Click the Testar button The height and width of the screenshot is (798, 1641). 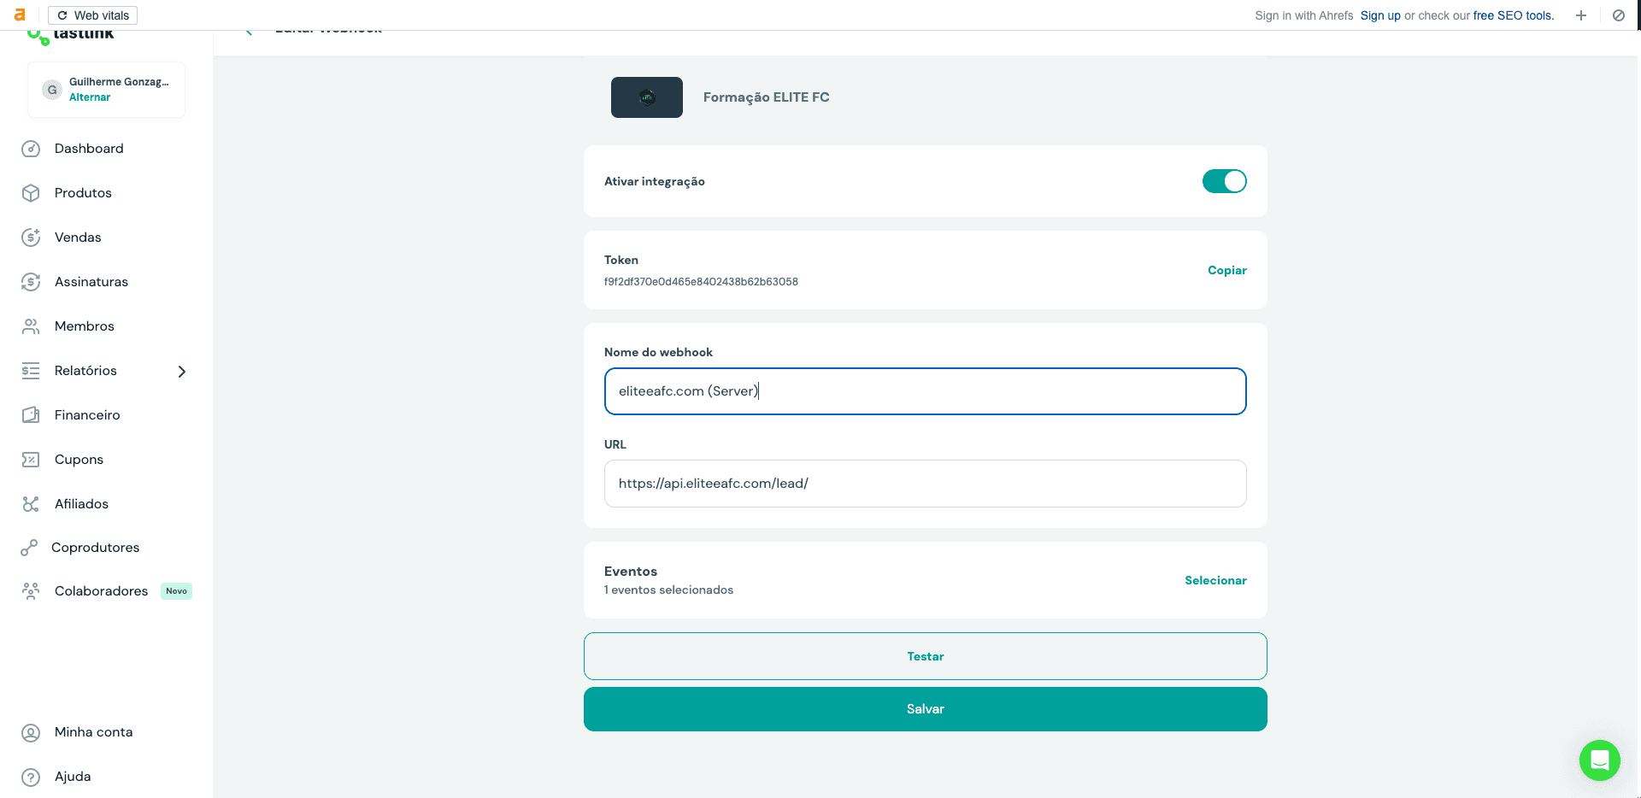coord(925,656)
